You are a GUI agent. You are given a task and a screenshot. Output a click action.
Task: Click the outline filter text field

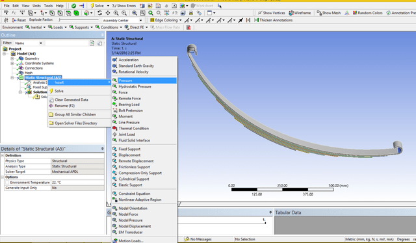(66, 43)
